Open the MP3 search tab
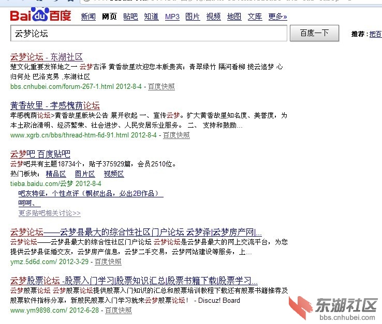 pyautogui.click(x=172, y=17)
